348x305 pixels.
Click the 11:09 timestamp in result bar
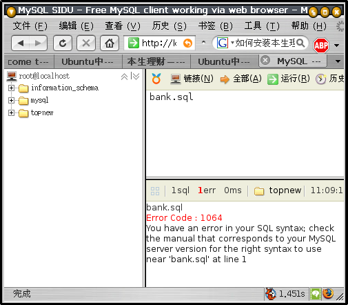point(327,190)
